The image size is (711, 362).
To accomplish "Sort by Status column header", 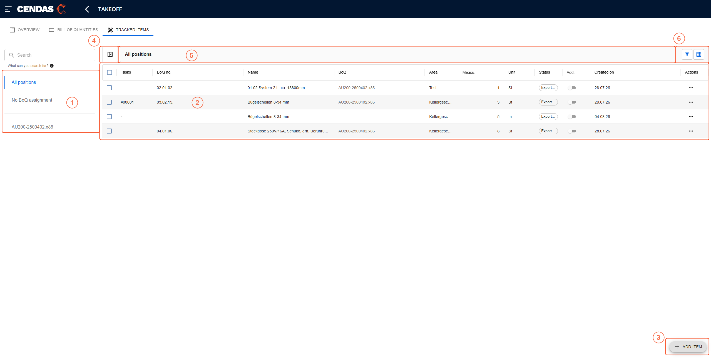I will tap(544, 72).
